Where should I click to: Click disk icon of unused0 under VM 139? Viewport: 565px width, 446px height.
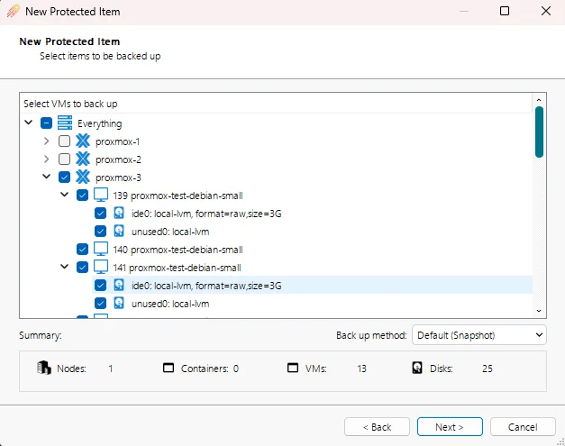(119, 231)
